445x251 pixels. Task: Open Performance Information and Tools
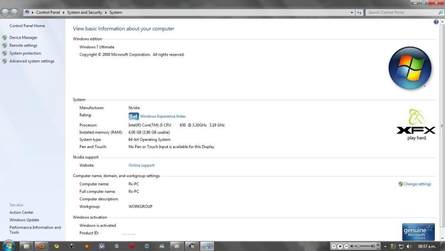(x=35, y=230)
